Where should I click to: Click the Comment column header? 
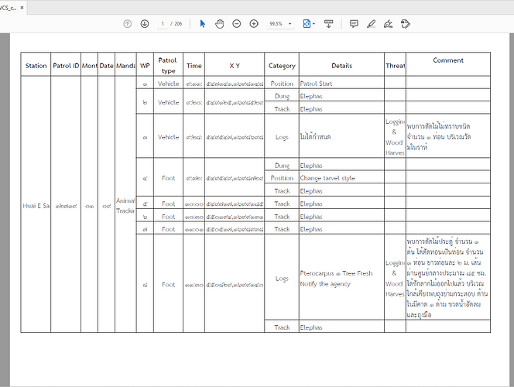(x=448, y=60)
